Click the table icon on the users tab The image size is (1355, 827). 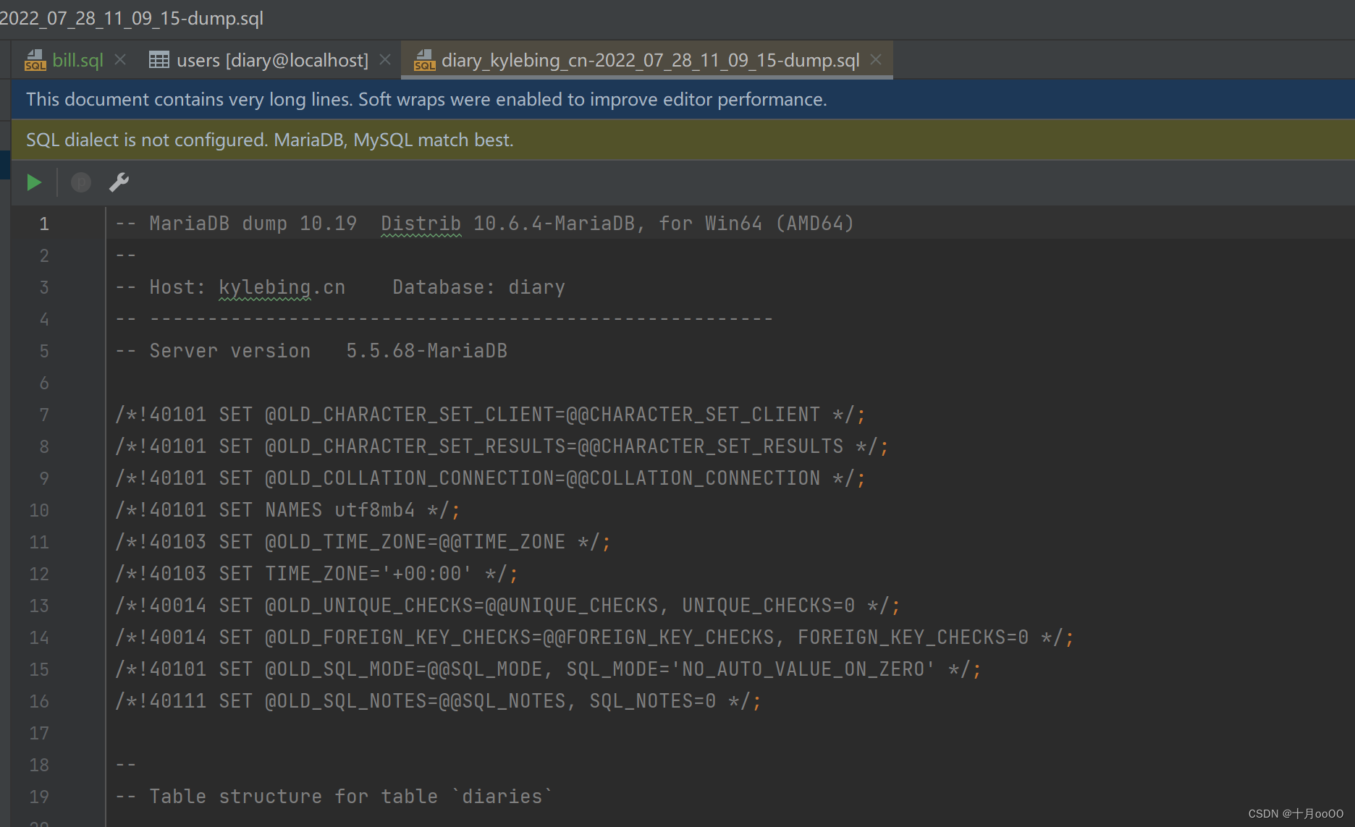pyautogui.click(x=159, y=59)
